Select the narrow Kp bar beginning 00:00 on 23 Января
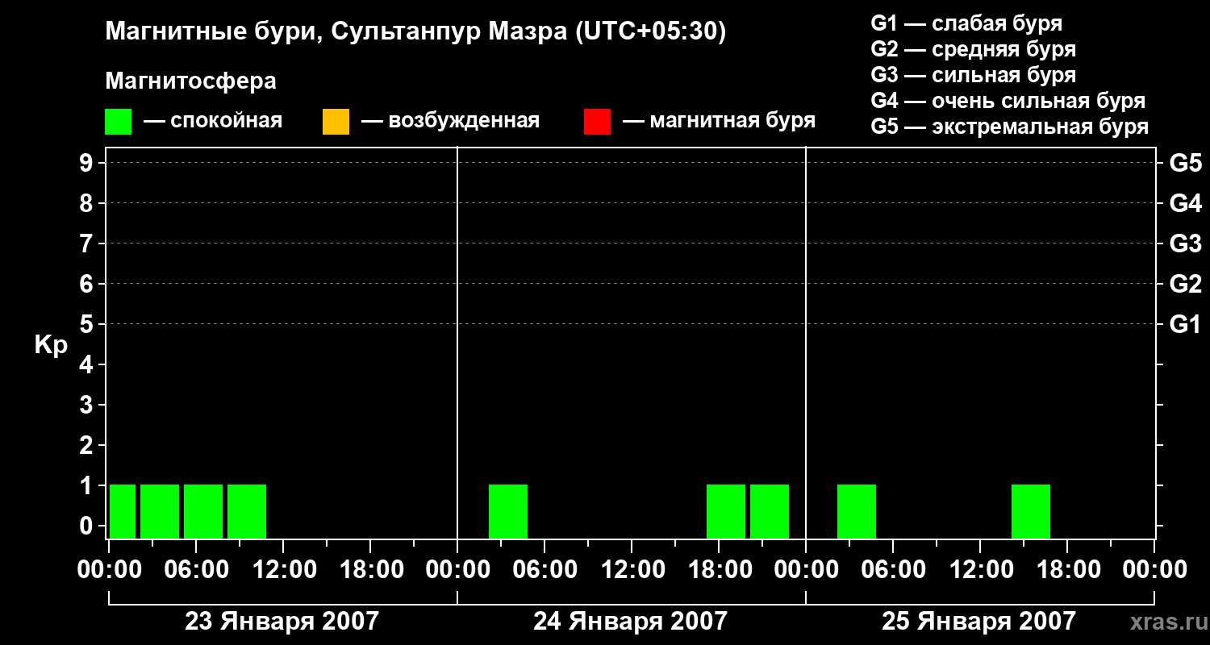This screenshot has height=645, width=1210. coord(123,511)
